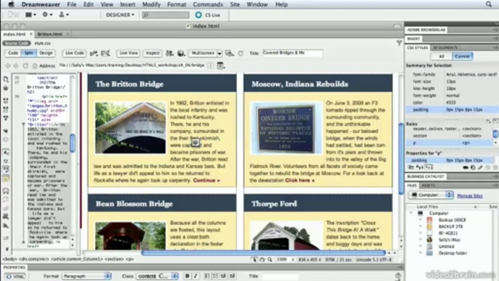Image resolution: width=499 pixels, height=281 pixels.
Task: Open the Format Paragraph dropdown
Action: click(86, 276)
